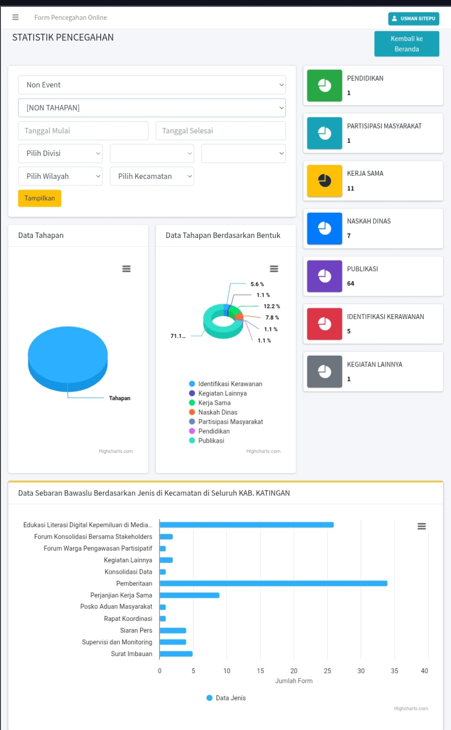This screenshot has height=730, width=451.
Task: Click Kembali ke Beranda button
Action: 407,44
